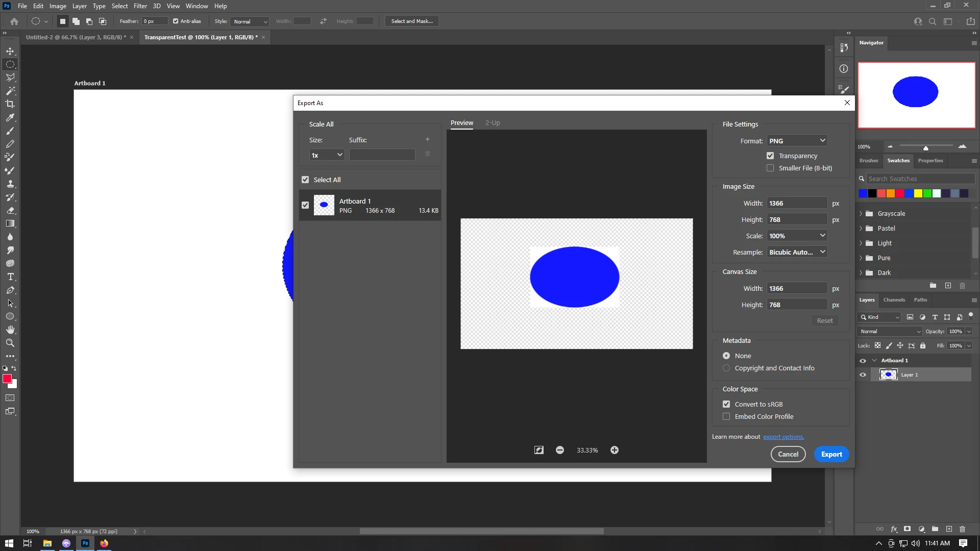
Task: Select the Horizontal Type tool
Action: pyautogui.click(x=10, y=277)
